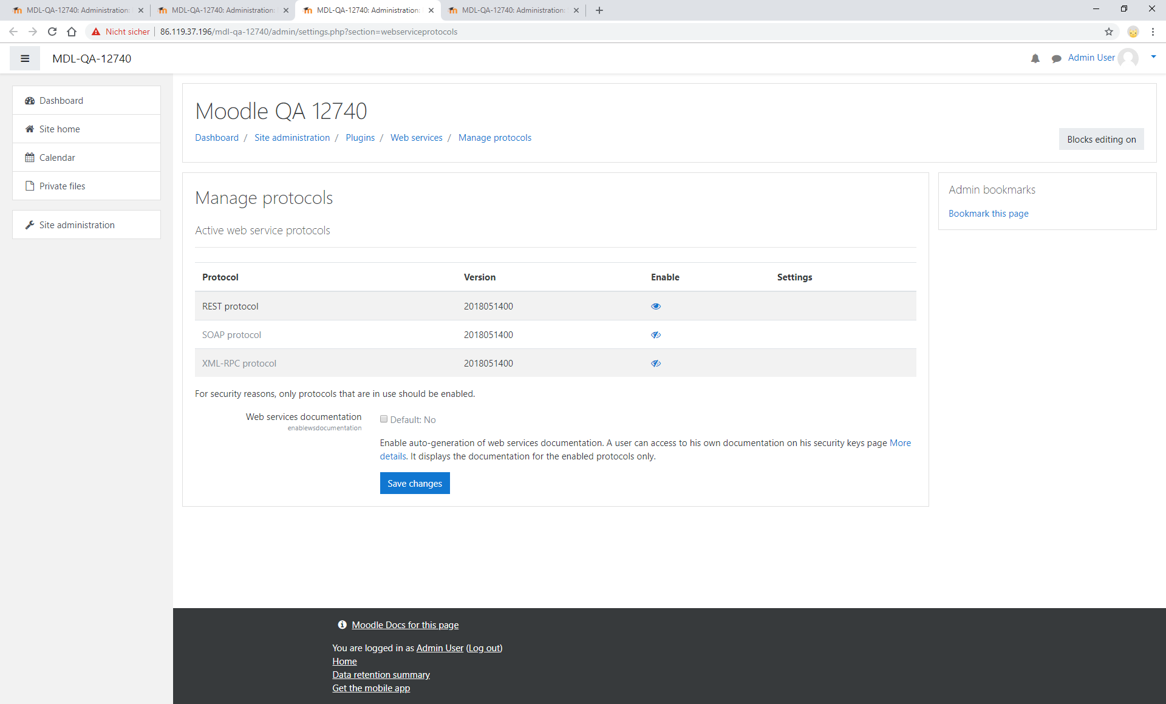Click the file icon beside Private files

30,186
